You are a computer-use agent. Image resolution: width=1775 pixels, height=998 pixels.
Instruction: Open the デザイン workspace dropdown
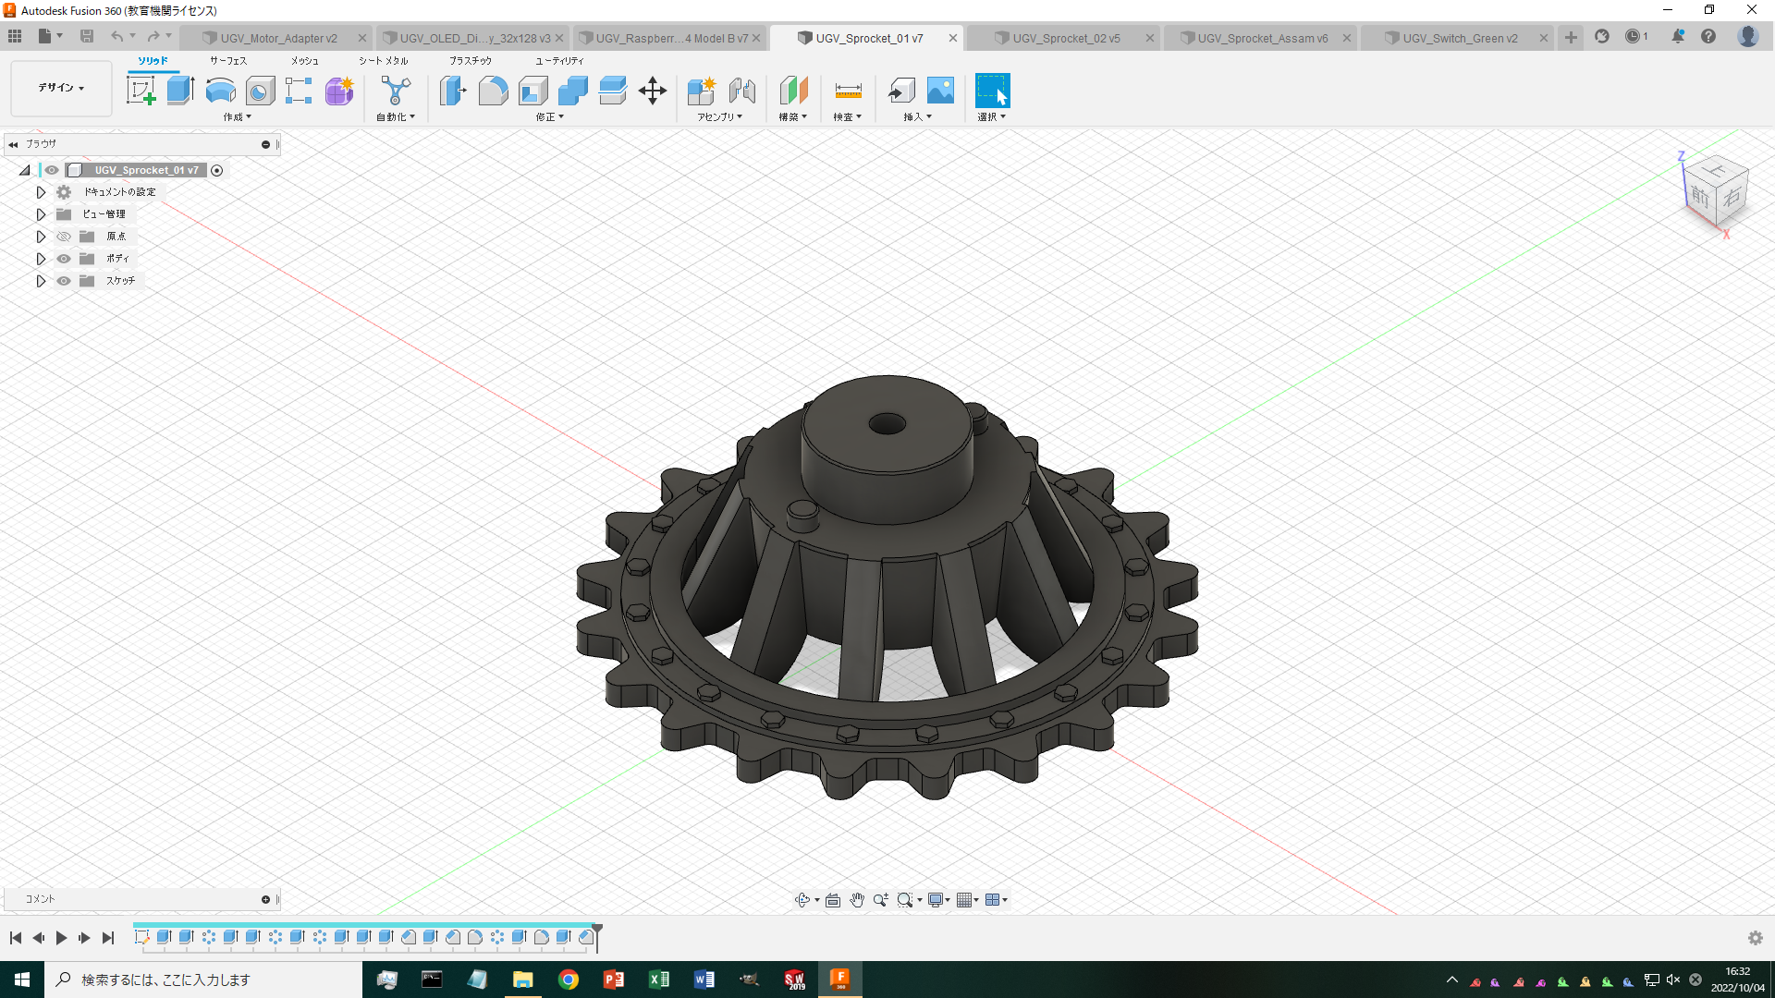61,88
